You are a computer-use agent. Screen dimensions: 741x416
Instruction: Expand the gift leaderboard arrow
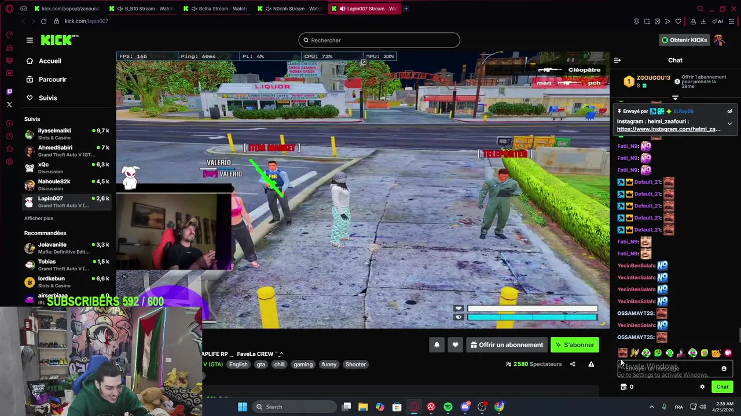(675, 97)
